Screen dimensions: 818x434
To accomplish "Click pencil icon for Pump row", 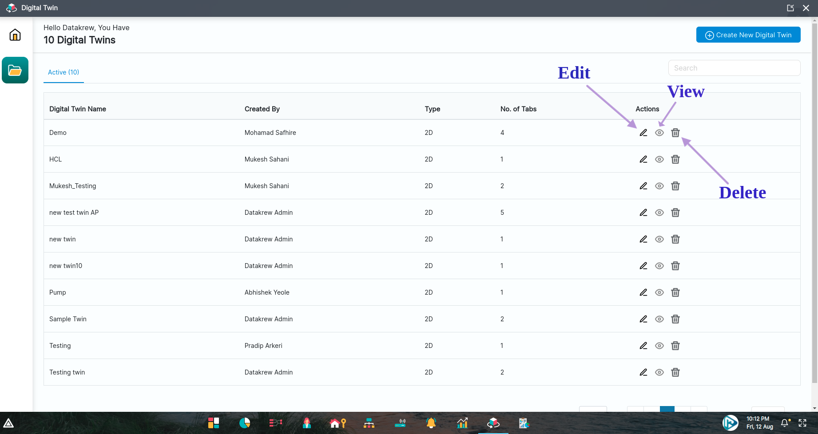I will click(643, 292).
